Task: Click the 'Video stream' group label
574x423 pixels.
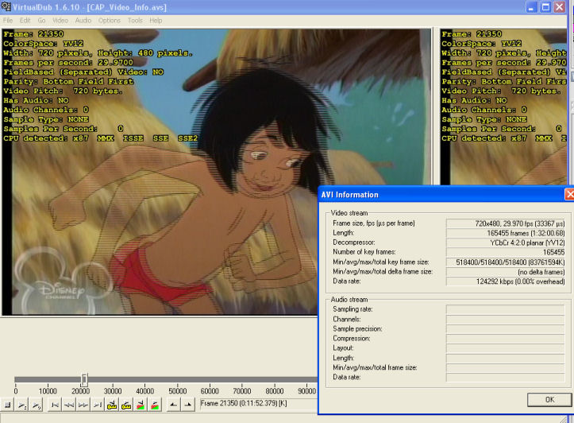Action: 349,212
